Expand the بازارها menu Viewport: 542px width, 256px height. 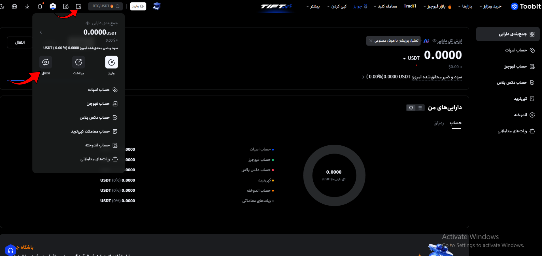click(465, 6)
